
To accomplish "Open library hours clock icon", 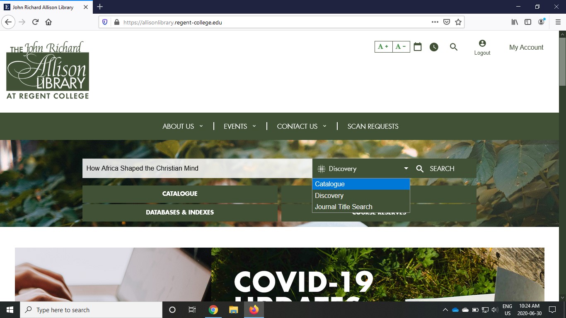I will (x=434, y=47).
